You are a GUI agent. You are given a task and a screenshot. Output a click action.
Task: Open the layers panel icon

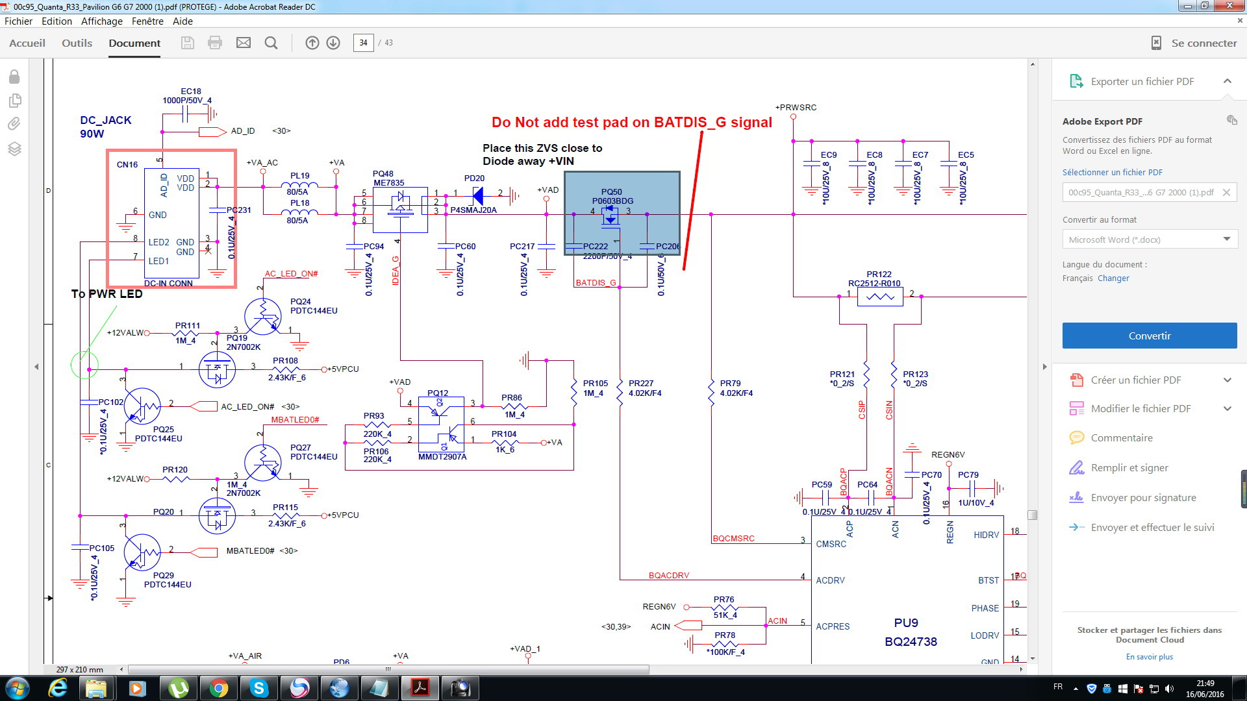(14, 149)
